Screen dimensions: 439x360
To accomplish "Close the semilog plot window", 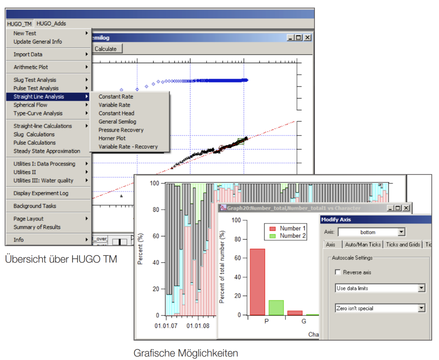I will tap(307, 38).
